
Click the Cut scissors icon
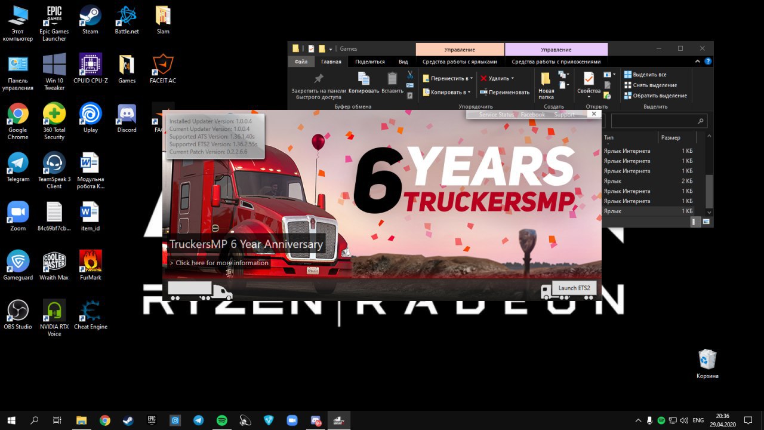click(410, 75)
